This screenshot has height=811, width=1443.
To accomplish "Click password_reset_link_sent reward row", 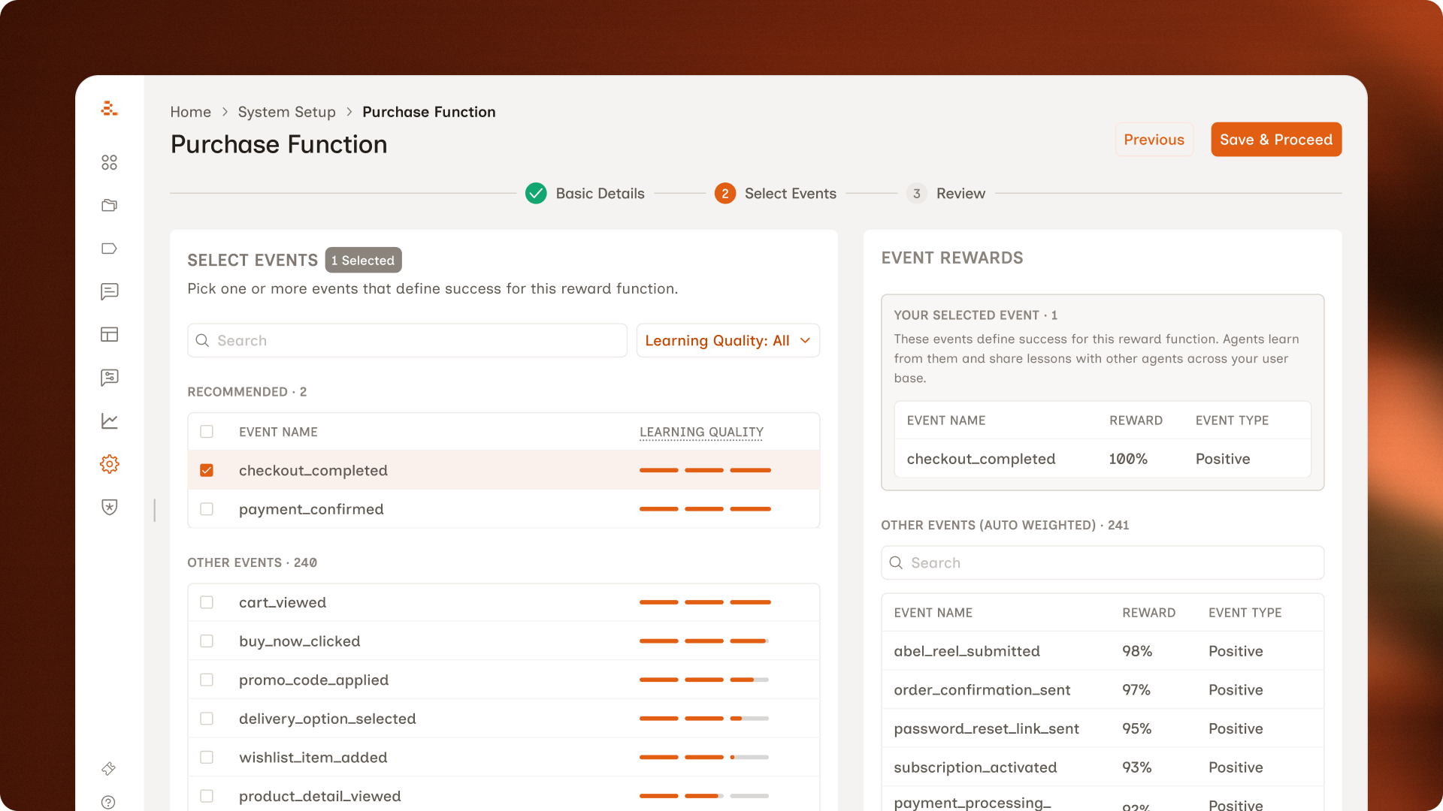I will [x=1103, y=728].
